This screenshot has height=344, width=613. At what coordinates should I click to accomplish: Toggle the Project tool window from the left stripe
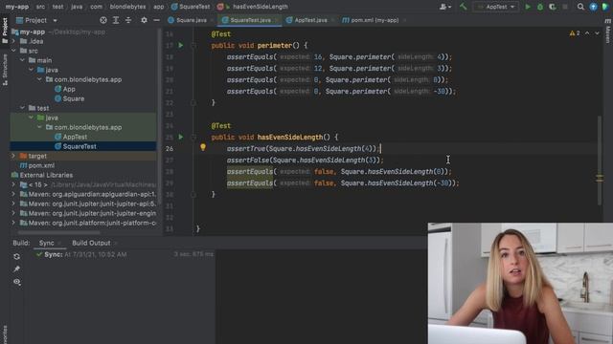click(5, 30)
